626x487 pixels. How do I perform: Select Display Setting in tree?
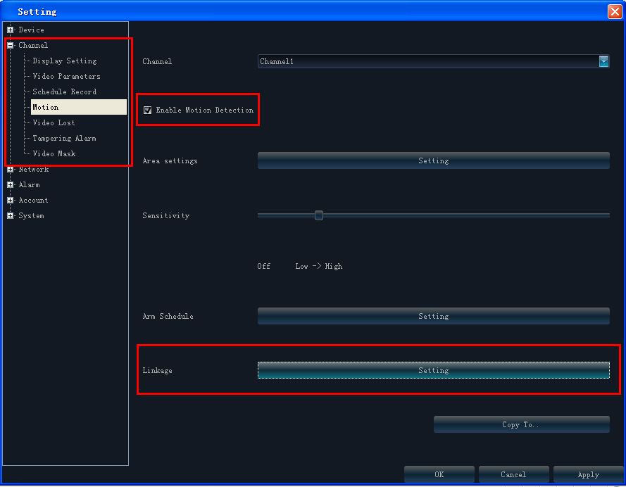65,61
